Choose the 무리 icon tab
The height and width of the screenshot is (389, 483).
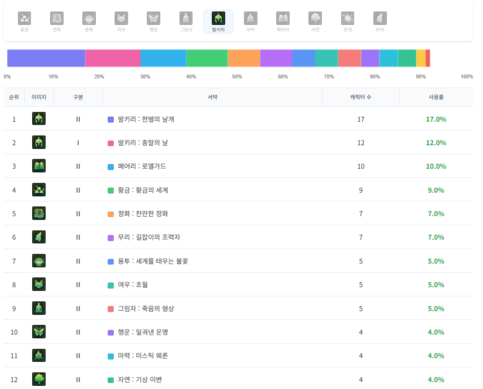click(x=380, y=21)
